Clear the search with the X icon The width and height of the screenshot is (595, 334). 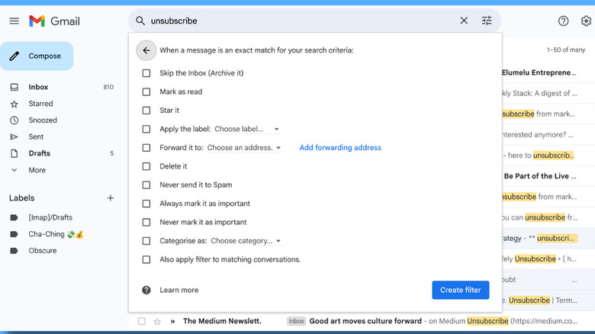[x=464, y=21]
